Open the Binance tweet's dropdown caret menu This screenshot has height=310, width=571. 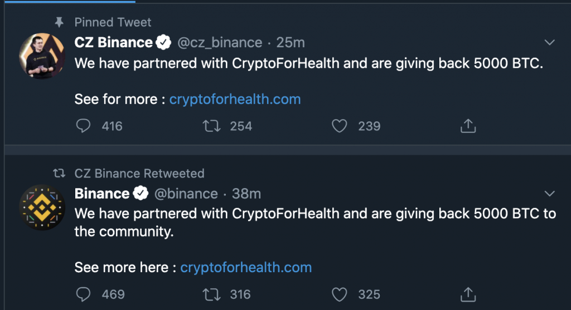tap(550, 194)
